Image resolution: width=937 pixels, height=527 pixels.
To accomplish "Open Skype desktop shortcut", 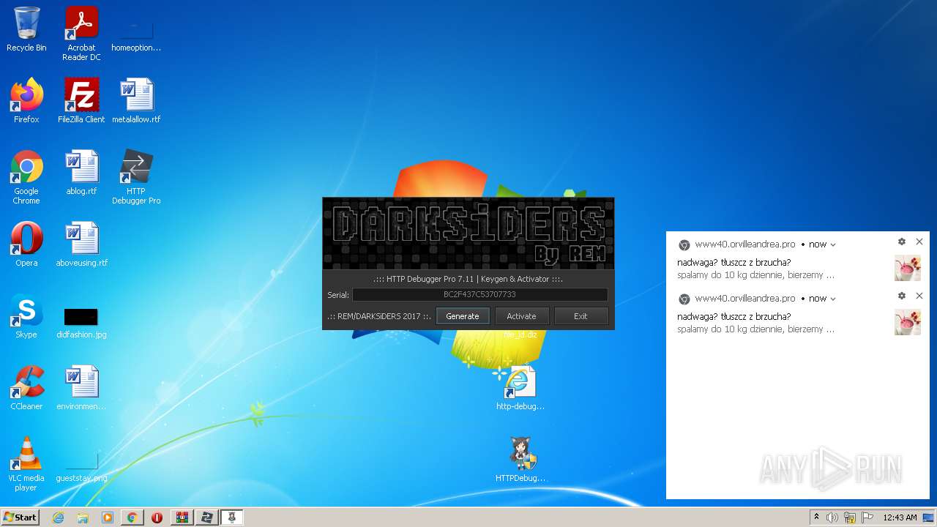I will point(26,316).
